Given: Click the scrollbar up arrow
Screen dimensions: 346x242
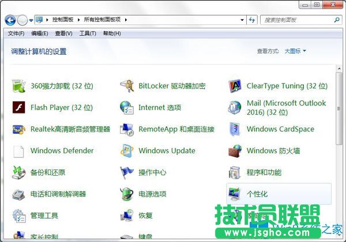Looking at the screenshot, I should tap(339, 69).
